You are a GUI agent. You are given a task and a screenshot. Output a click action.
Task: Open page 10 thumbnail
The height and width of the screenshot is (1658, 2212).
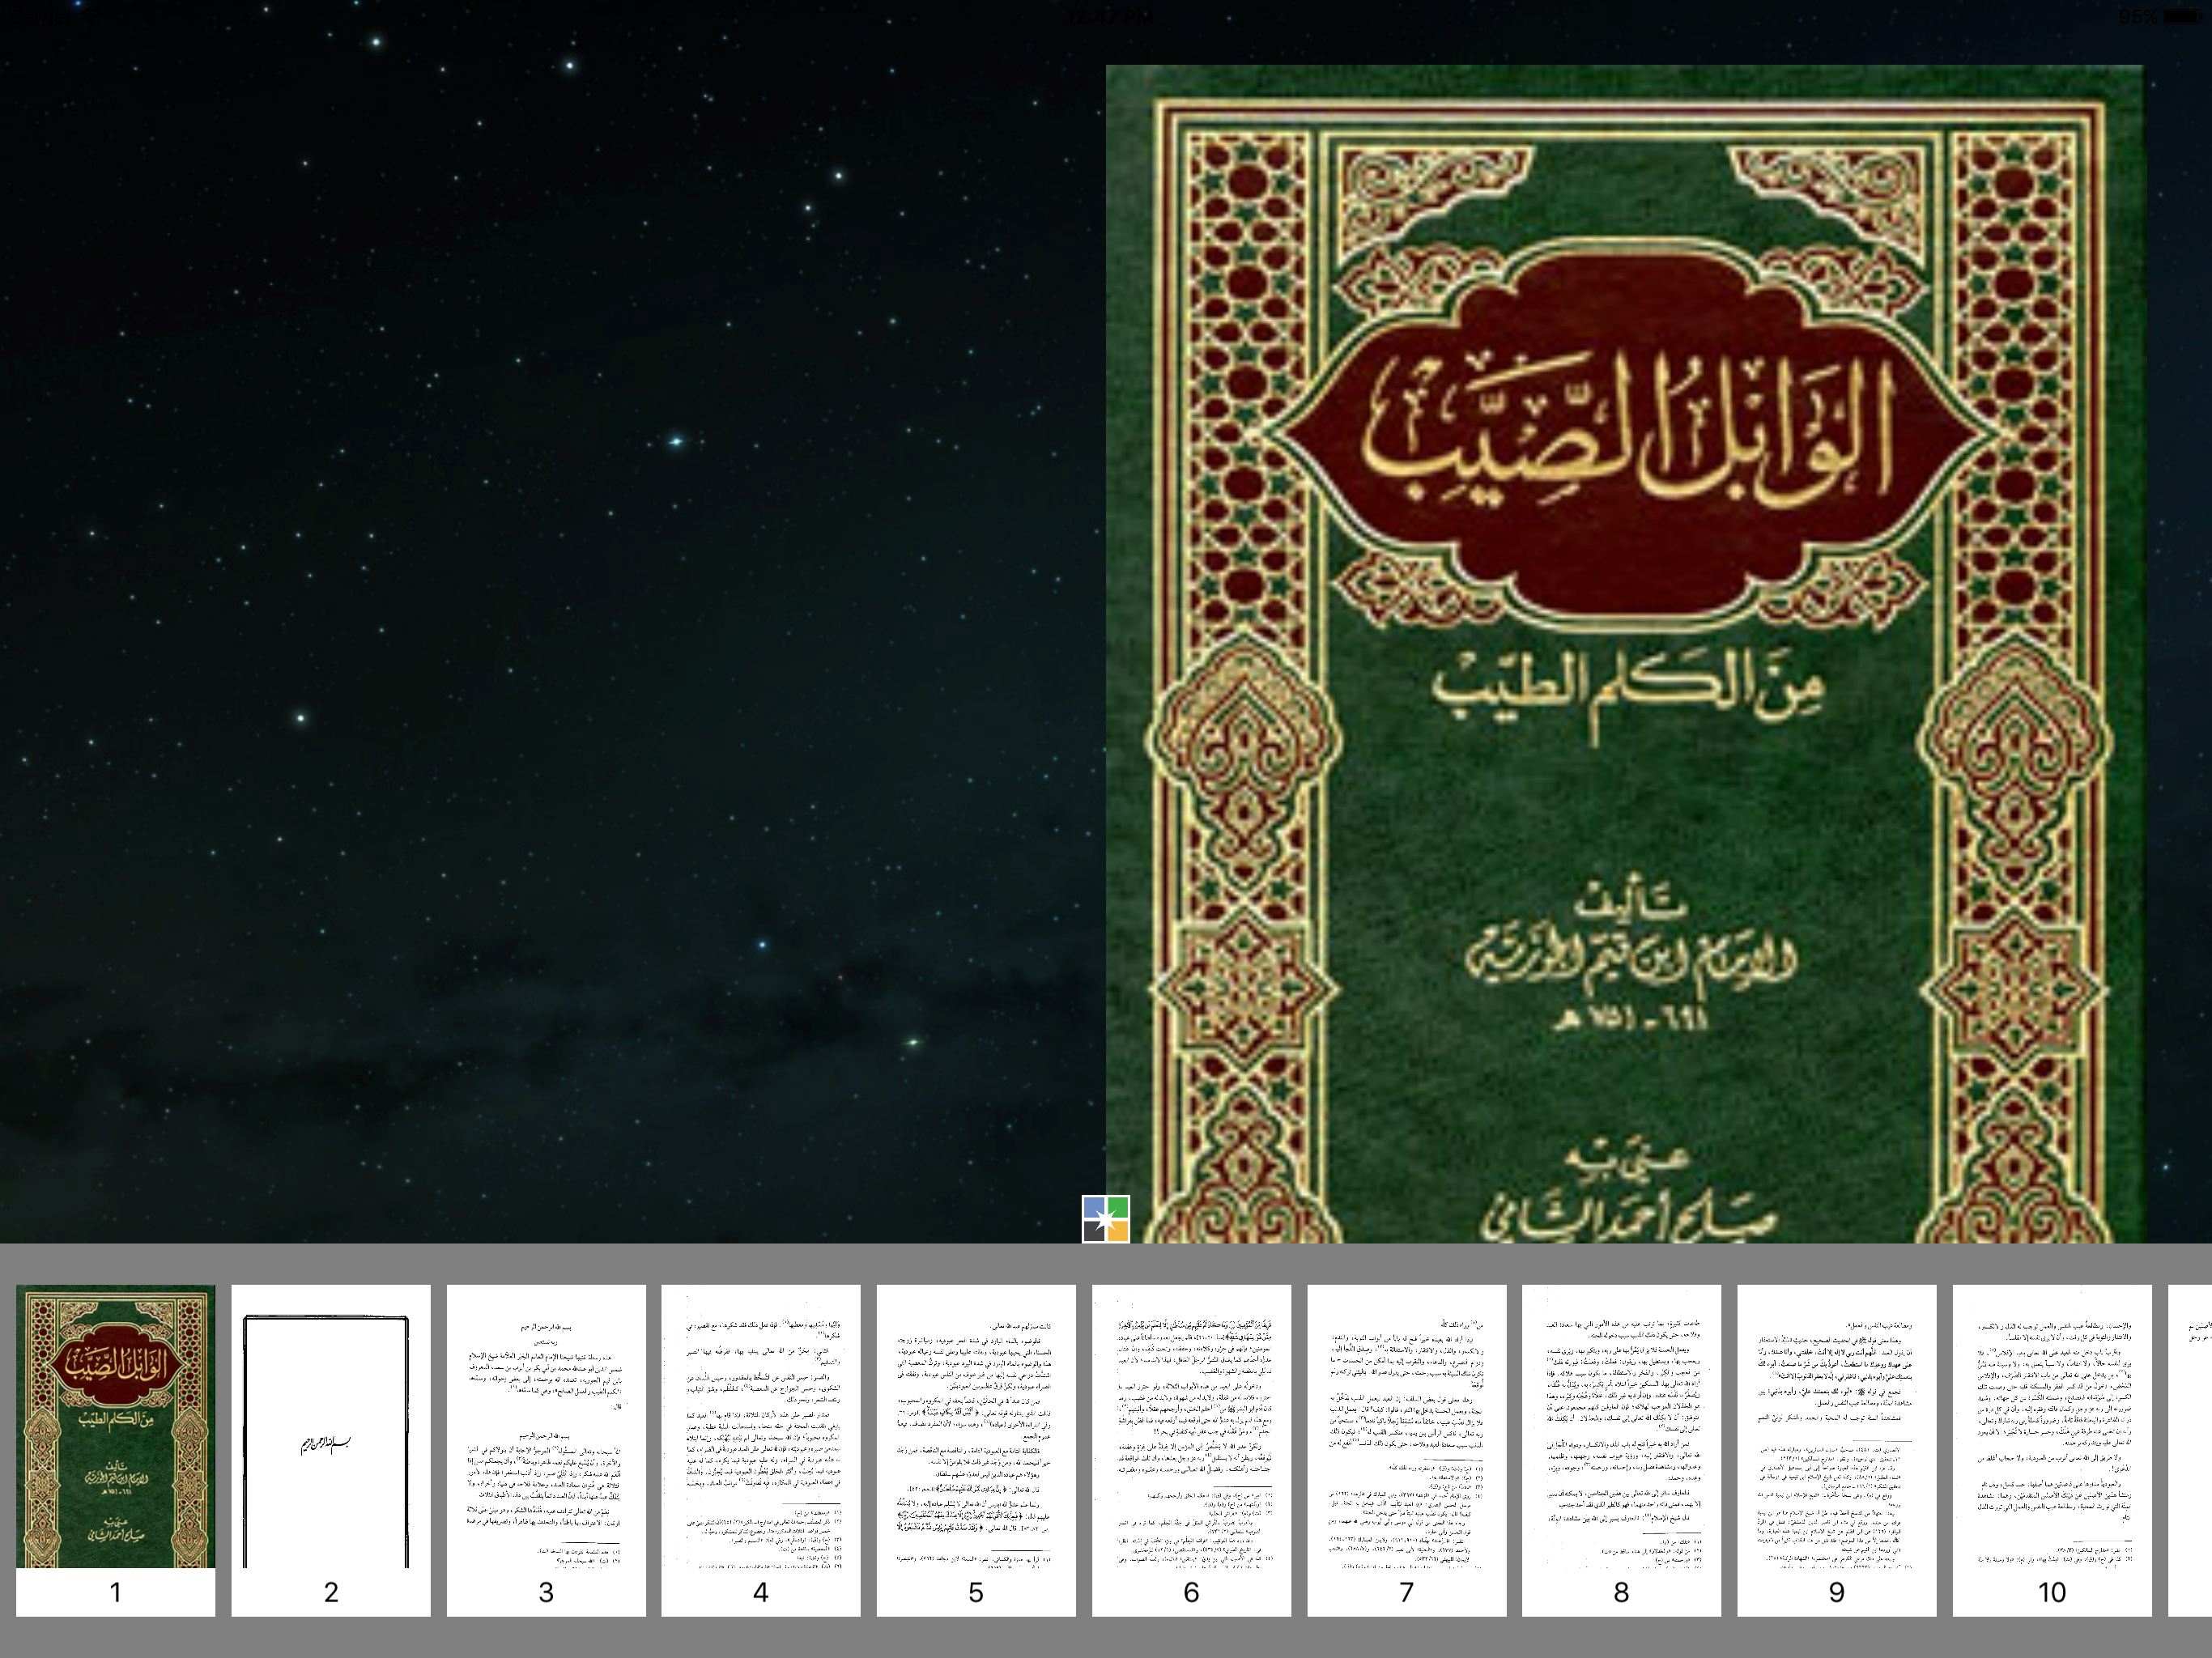coord(2052,1450)
